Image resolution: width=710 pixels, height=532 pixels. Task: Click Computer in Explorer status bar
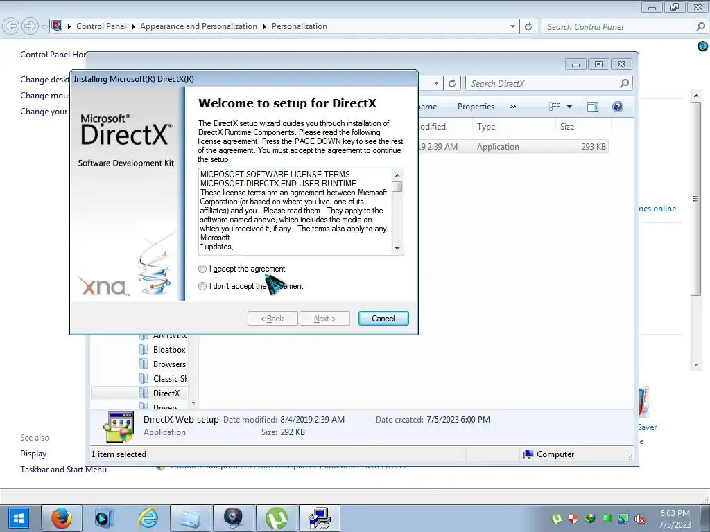pyautogui.click(x=549, y=454)
